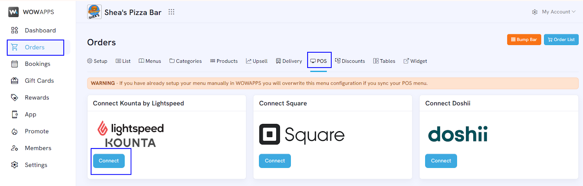
Task: Click the orange Bump Bar button
Action: pos(524,40)
